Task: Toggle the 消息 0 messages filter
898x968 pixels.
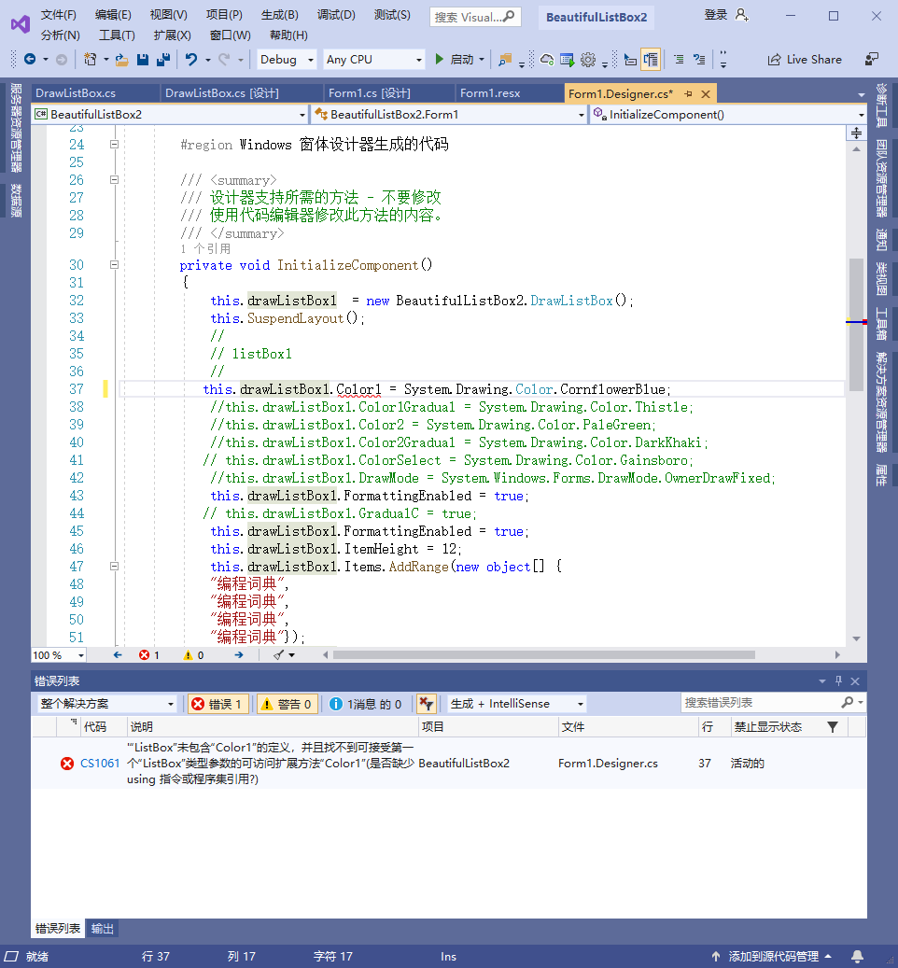Action: [365, 704]
